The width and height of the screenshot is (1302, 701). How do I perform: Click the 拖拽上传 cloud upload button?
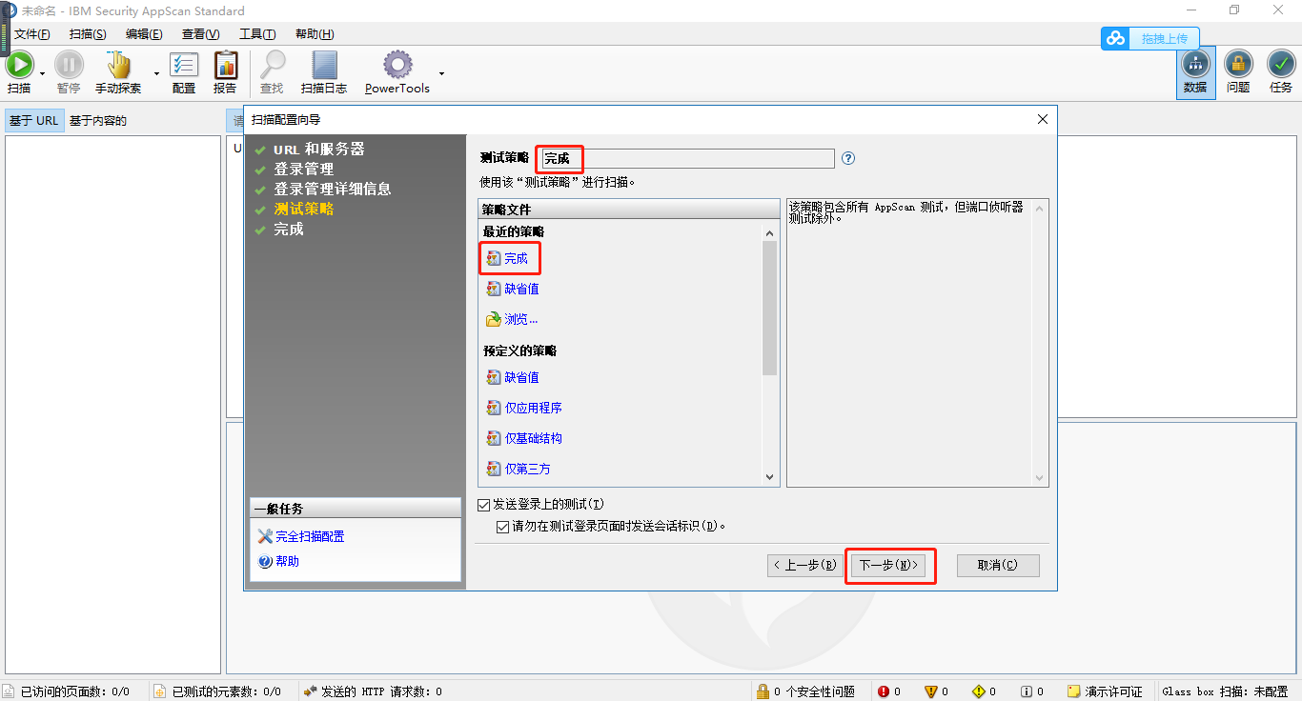click(x=1150, y=38)
